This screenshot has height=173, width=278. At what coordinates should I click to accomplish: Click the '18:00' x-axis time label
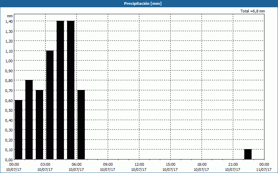tap(202, 164)
